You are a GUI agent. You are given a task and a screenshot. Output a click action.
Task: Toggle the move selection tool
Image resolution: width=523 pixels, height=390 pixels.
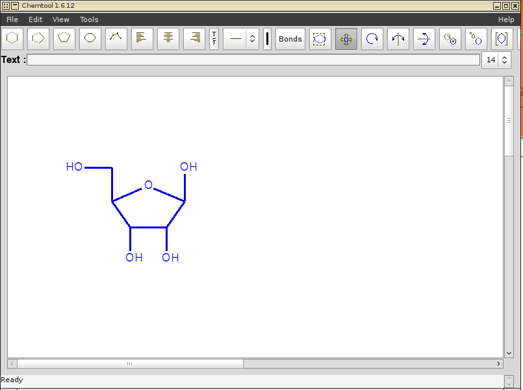(x=346, y=39)
